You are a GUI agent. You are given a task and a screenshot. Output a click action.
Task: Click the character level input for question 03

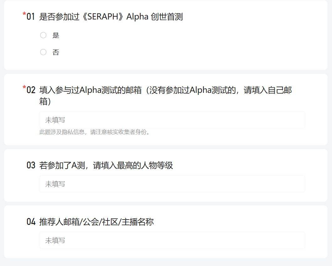(172, 184)
